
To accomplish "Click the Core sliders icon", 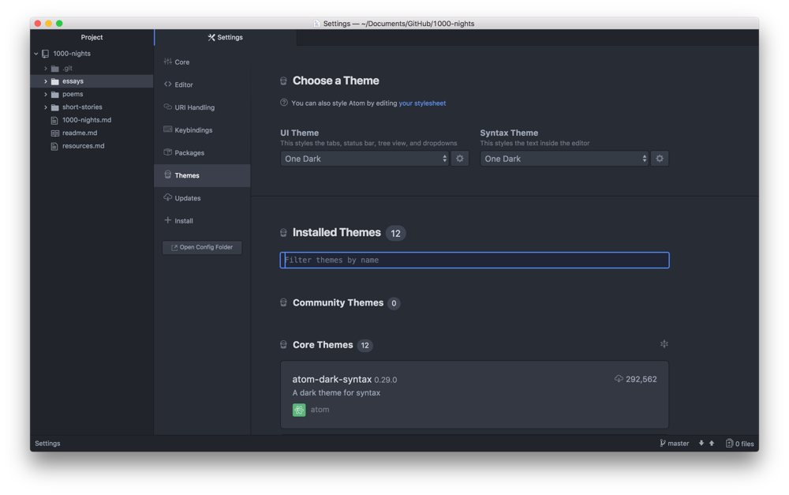I will [x=167, y=62].
